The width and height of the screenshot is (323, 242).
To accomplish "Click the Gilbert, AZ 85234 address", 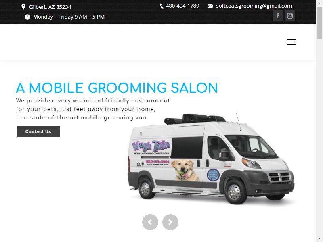I will (50, 7).
